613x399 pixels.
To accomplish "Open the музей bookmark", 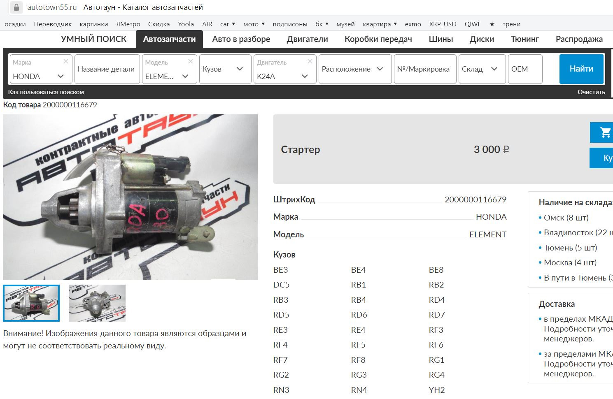I will [x=345, y=24].
